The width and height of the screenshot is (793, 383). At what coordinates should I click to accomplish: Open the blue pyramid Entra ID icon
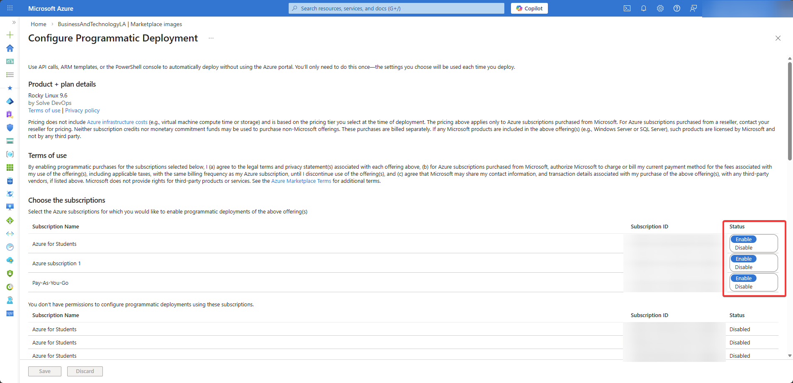click(10, 101)
